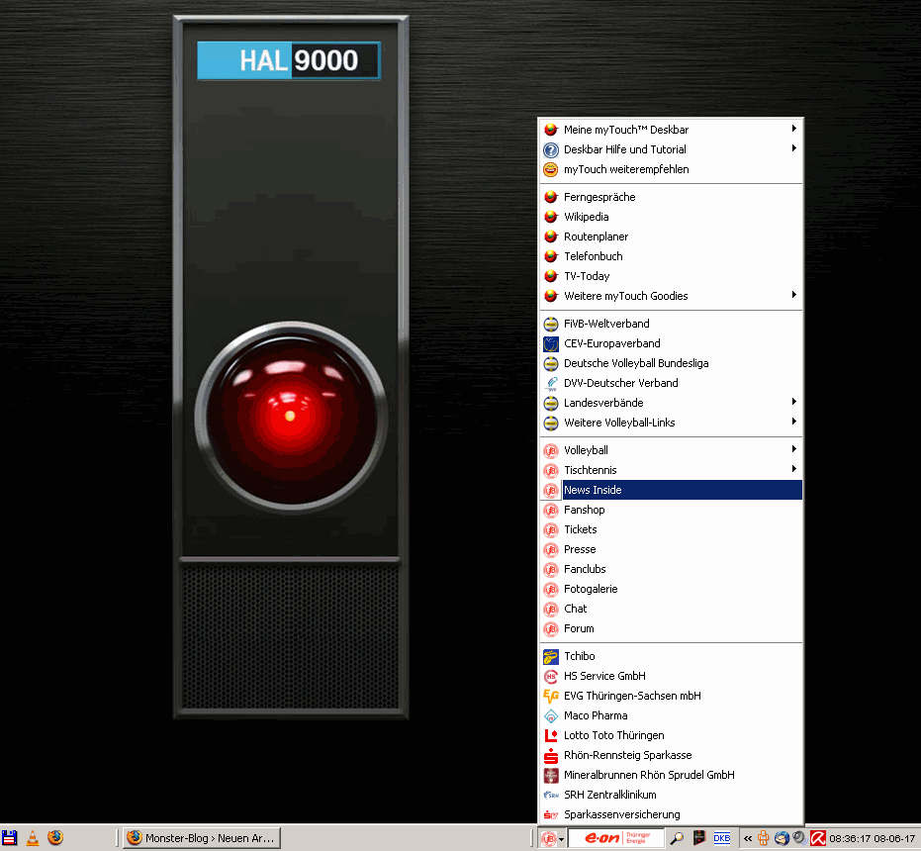The image size is (921, 851).
Task: Expand Weitere myTouch Goodies arrow
Action: tap(794, 295)
